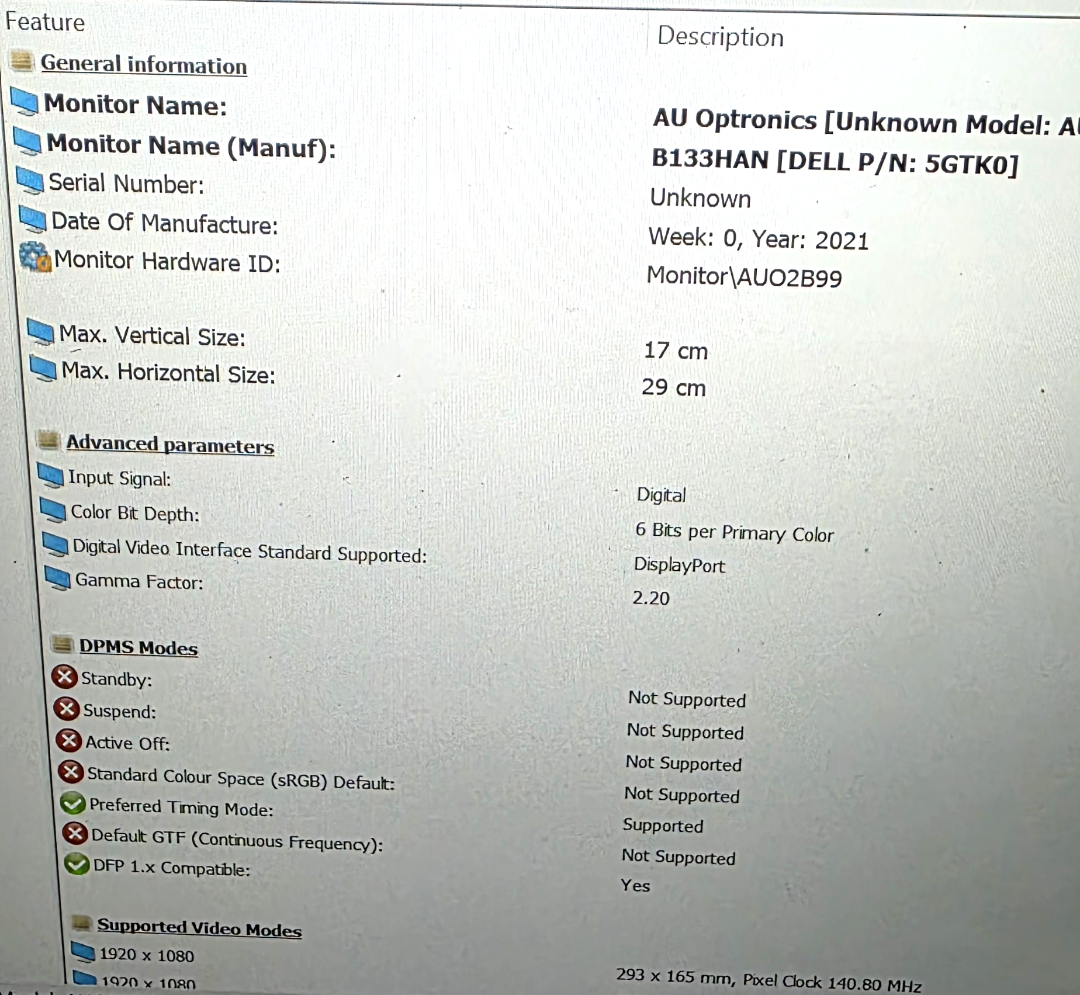This screenshot has height=995, width=1080.
Task: Click the B133HAN [DELL P/N: 5GTK0] value
Action: click(835, 162)
